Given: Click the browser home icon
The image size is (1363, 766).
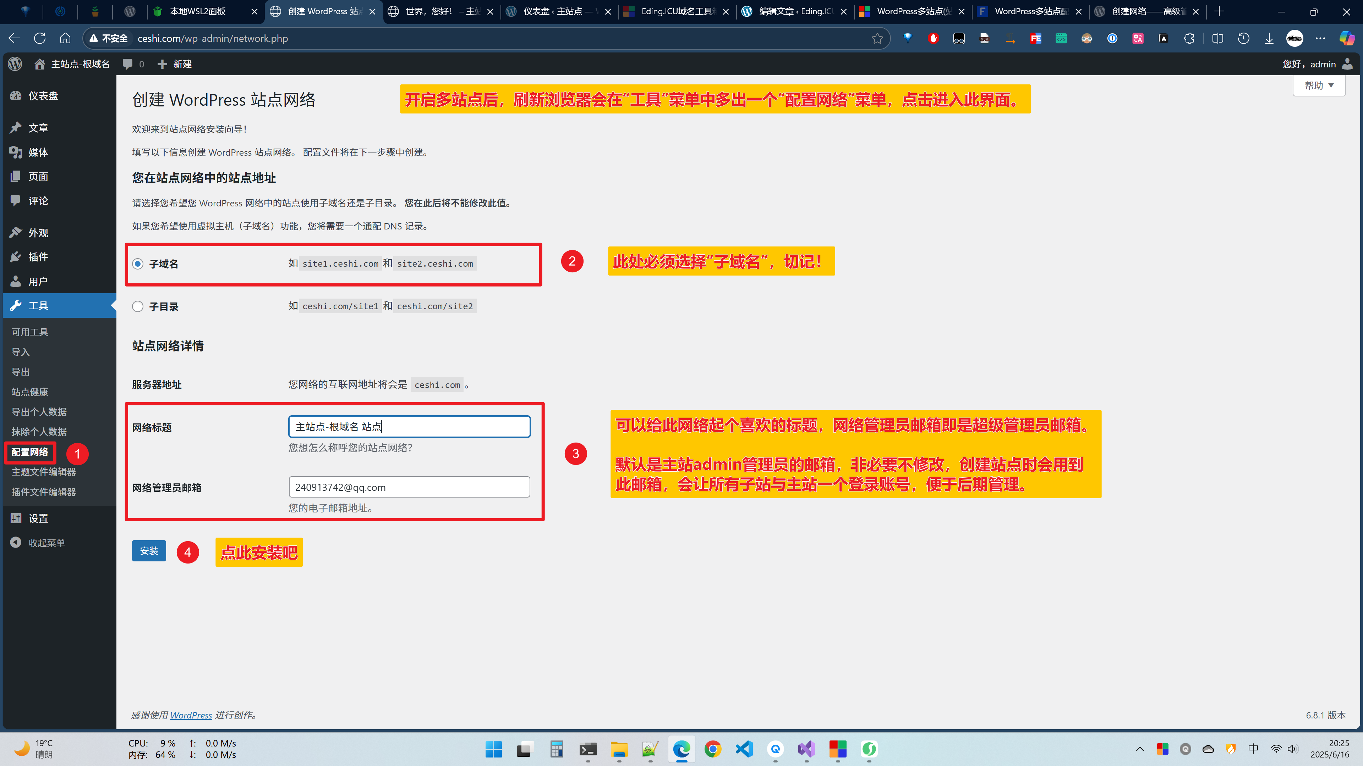Looking at the screenshot, I should point(65,38).
